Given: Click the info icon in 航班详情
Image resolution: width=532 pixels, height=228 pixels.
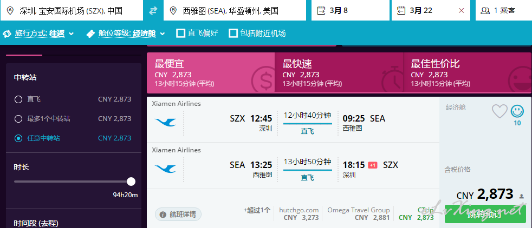Looking at the screenshot, I should (163, 214).
